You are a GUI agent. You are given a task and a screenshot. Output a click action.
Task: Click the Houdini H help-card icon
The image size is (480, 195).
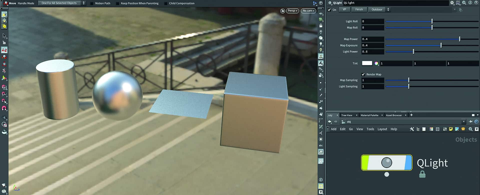[x=458, y=3]
